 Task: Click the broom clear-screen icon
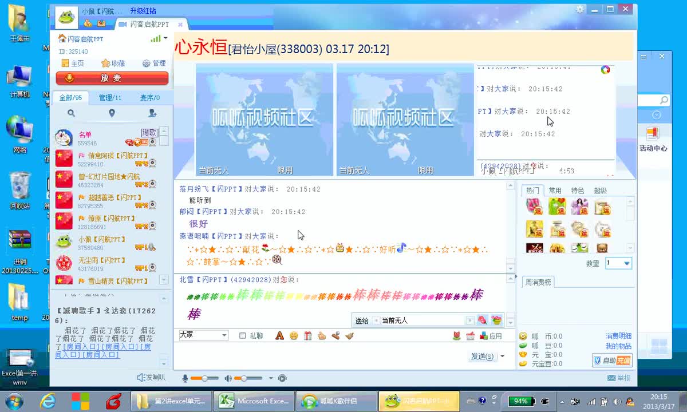[350, 336]
